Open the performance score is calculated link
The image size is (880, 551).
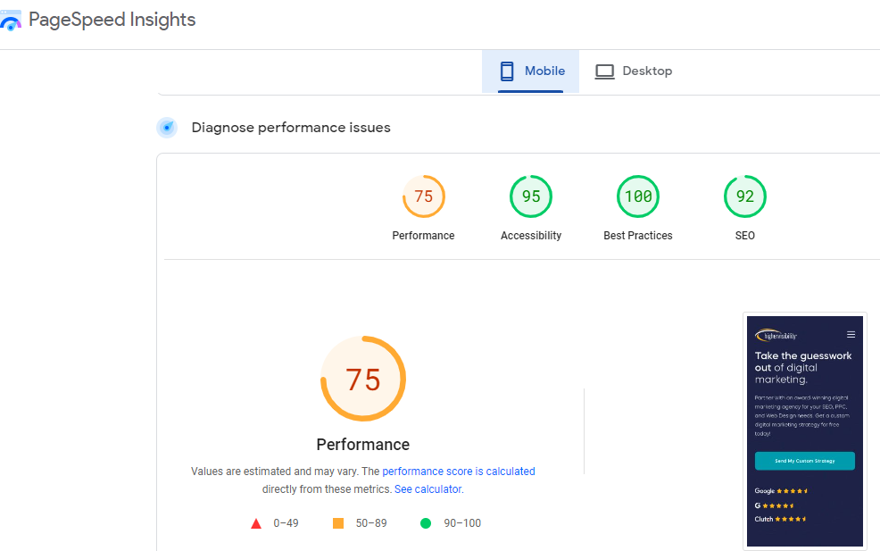click(457, 471)
